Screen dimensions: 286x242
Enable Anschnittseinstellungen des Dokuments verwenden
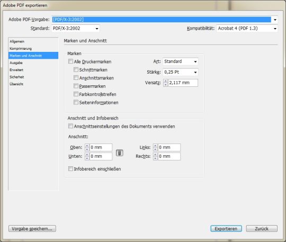(x=70, y=126)
